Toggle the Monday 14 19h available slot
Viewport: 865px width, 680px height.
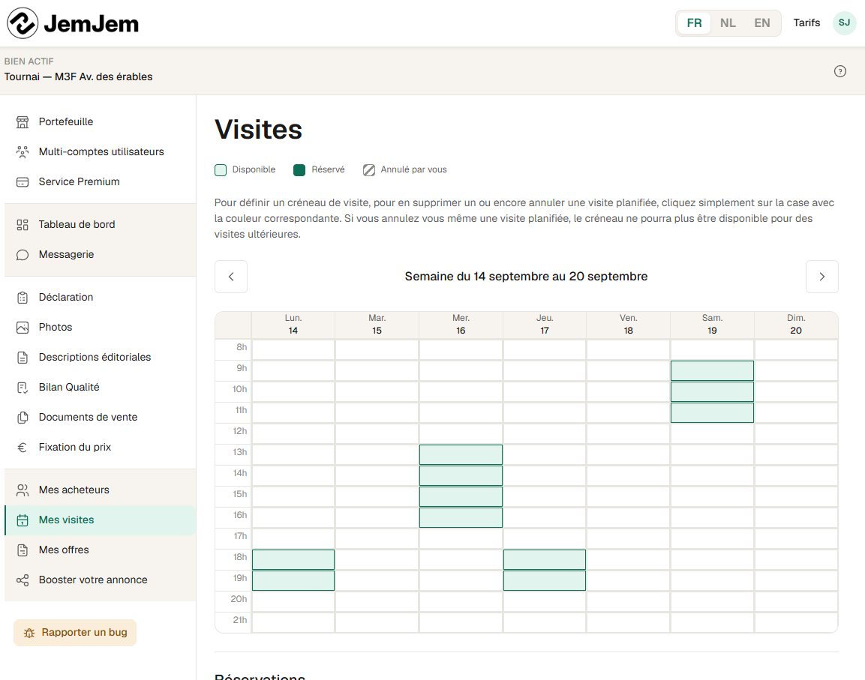(x=293, y=580)
